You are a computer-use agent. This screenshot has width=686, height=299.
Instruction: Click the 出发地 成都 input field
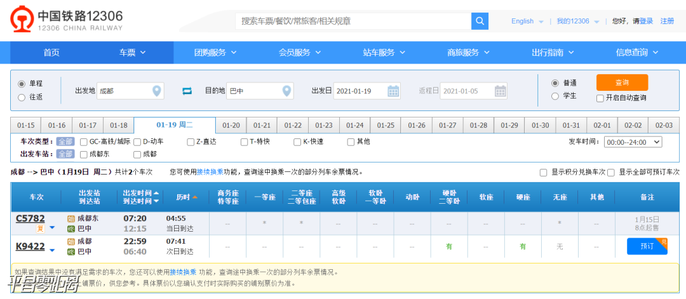pyautogui.click(x=130, y=91)
